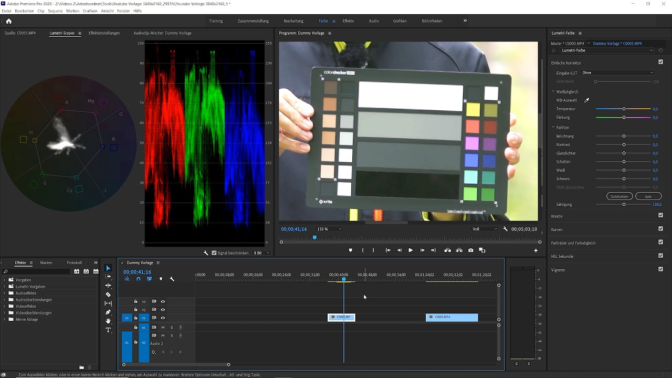Toggle V3 track visibility eye
The height and width of the screenshot is (378, 672).
[163, 301]
